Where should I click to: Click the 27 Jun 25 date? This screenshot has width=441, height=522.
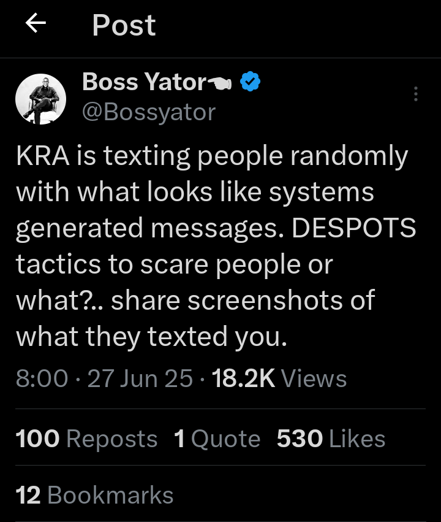(140, 378)
